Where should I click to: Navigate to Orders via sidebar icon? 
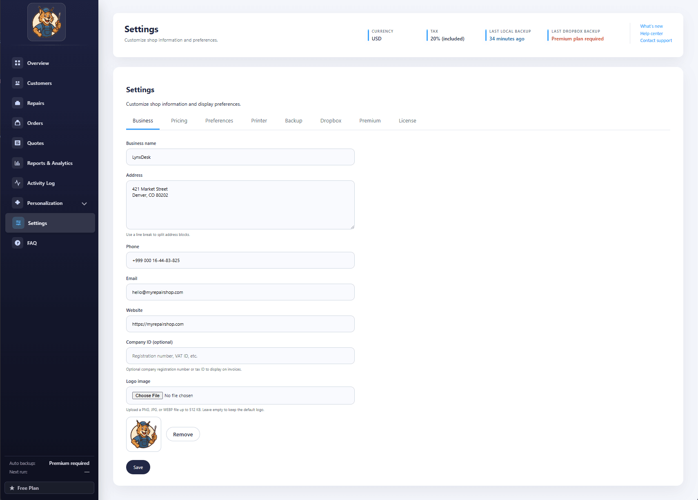pos(18,123)
